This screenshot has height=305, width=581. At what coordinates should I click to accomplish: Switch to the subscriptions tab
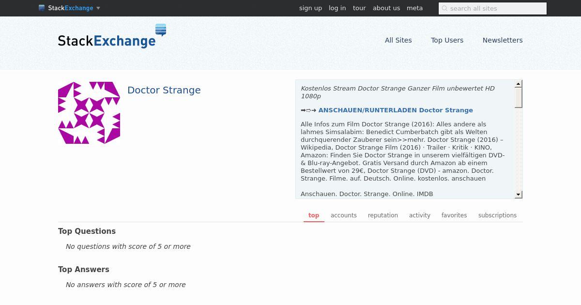click(497, 215)
